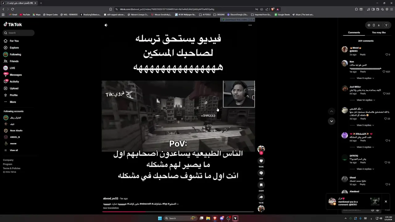Image resolution: width=395 pixels, height=222 pixels.
Task: Open YouTube bookmark in bookmarks bar
Action: tap(25, 14)
